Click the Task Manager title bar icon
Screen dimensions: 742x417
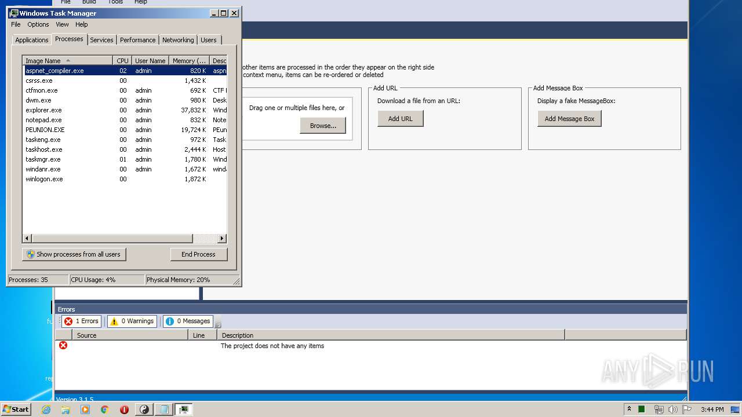click(14, 13)
